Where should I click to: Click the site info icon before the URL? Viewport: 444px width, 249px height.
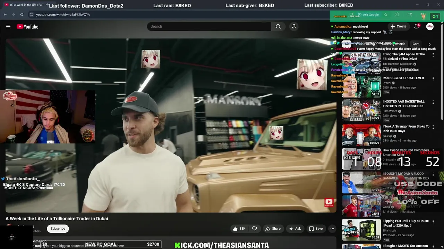pyautogui.click(x=32, y=15)
